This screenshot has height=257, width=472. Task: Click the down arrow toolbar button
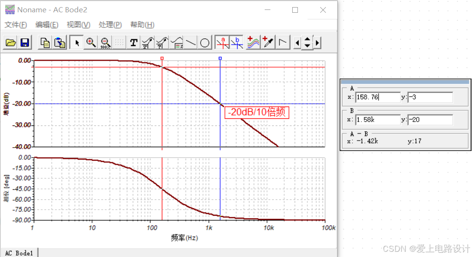point(307,46)
